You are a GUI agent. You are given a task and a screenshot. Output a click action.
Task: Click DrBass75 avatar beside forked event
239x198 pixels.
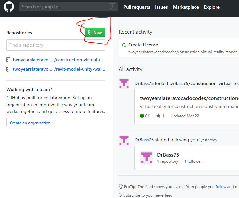coord(124,84)
